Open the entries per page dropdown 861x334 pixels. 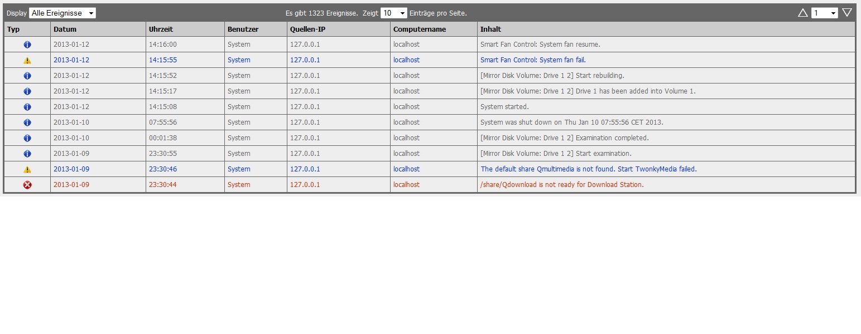coord(393,13)
